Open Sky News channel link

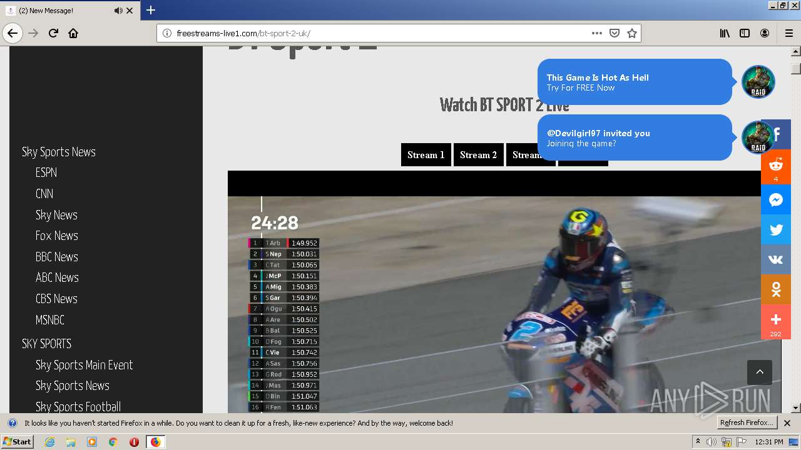coord(56,215)
